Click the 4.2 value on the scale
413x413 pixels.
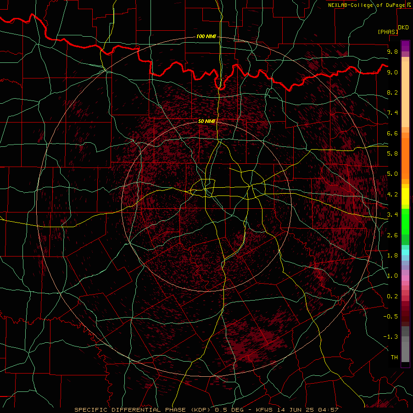tap(392, 195)
